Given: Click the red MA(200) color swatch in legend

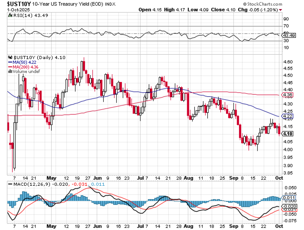Looking at the screenshot, I should click(x=10, y=67).
